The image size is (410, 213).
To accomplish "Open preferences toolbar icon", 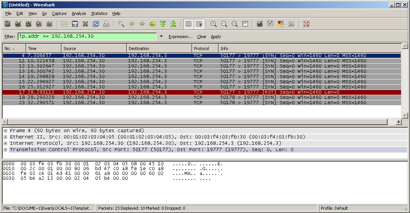I will click(x=291, y=24).
